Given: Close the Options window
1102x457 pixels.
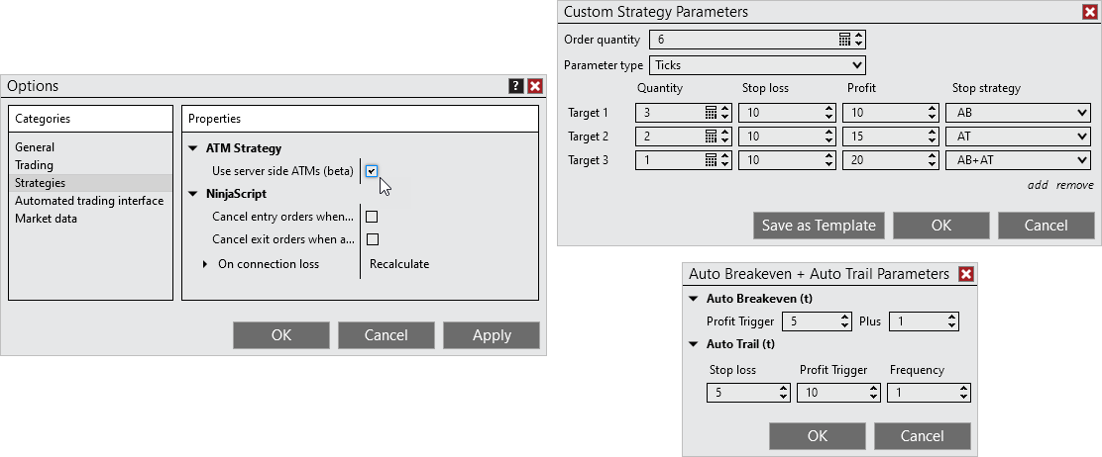Looking at the screenshot, I should coord(535,86).
